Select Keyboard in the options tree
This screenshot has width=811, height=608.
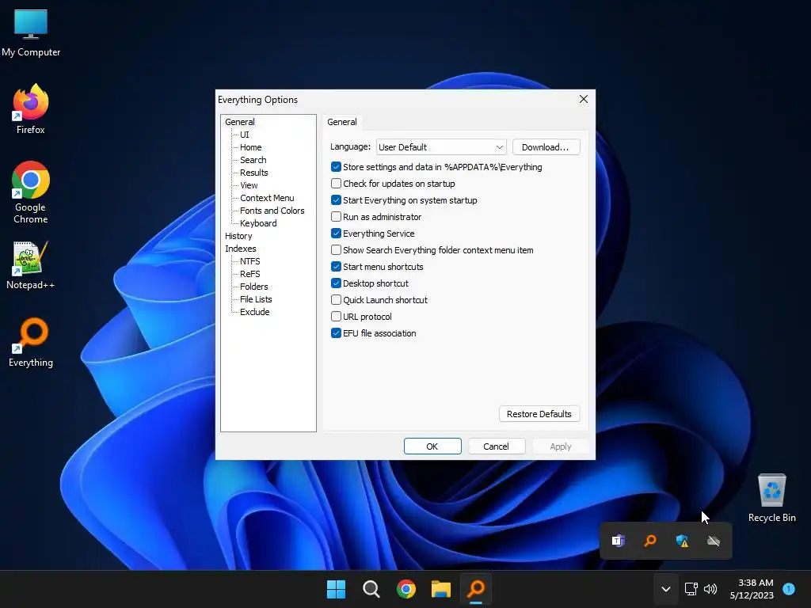(258, 223)
